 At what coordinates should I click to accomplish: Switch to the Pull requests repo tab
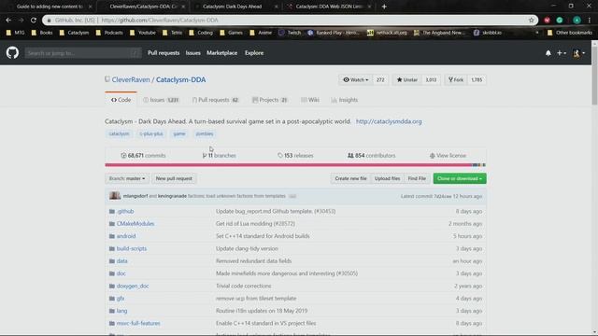(216, 100)
